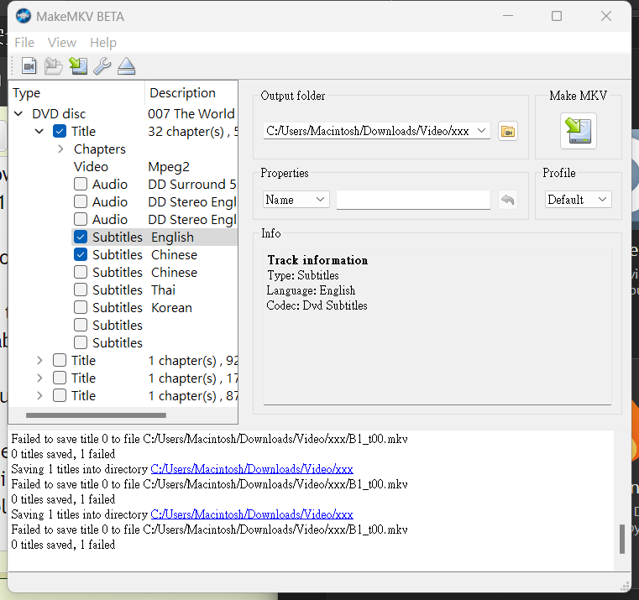Uncheck the first Title checkbox with 32 chapters
This screenshot has height=600, width=639.
60,131
